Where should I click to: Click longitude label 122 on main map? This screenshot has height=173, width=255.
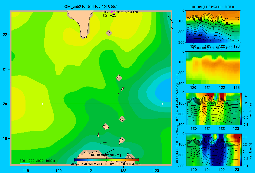pyautogui.click(x=123, y=170)
